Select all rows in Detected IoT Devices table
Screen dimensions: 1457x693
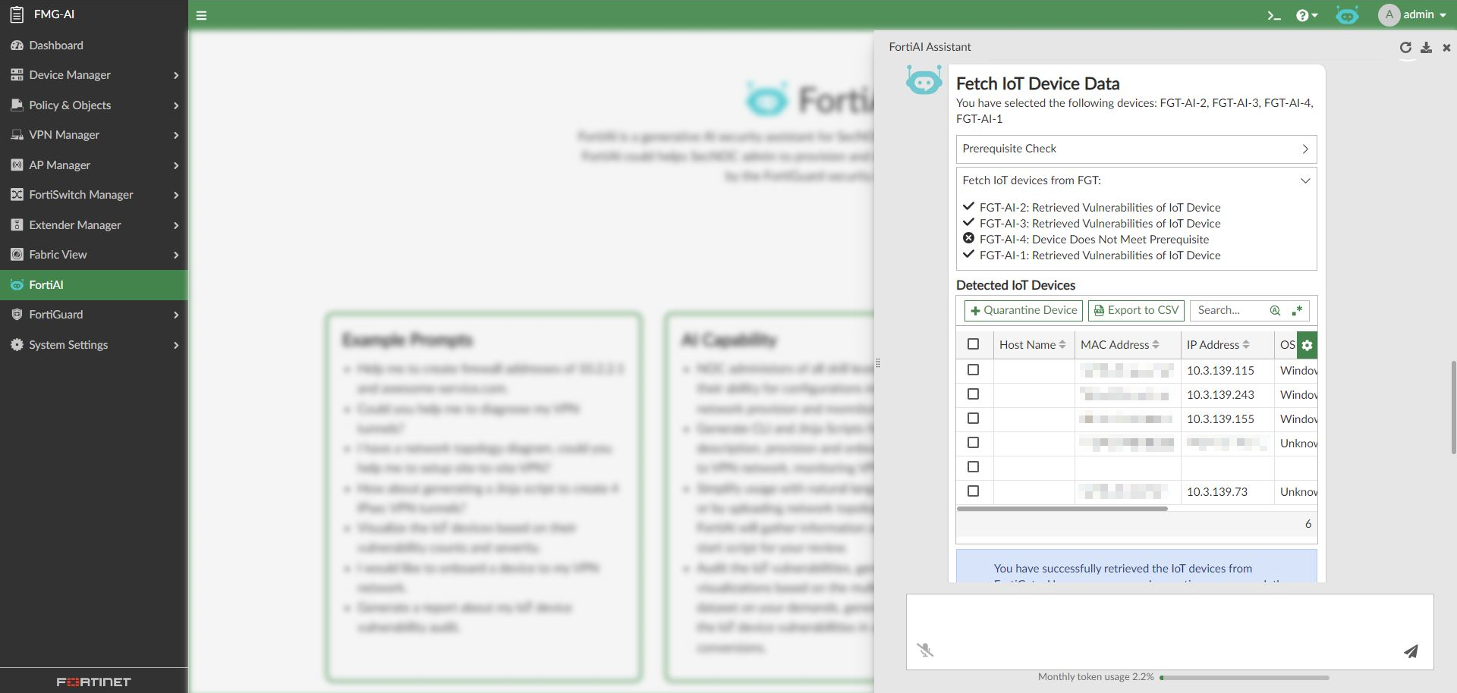point(974,344)
